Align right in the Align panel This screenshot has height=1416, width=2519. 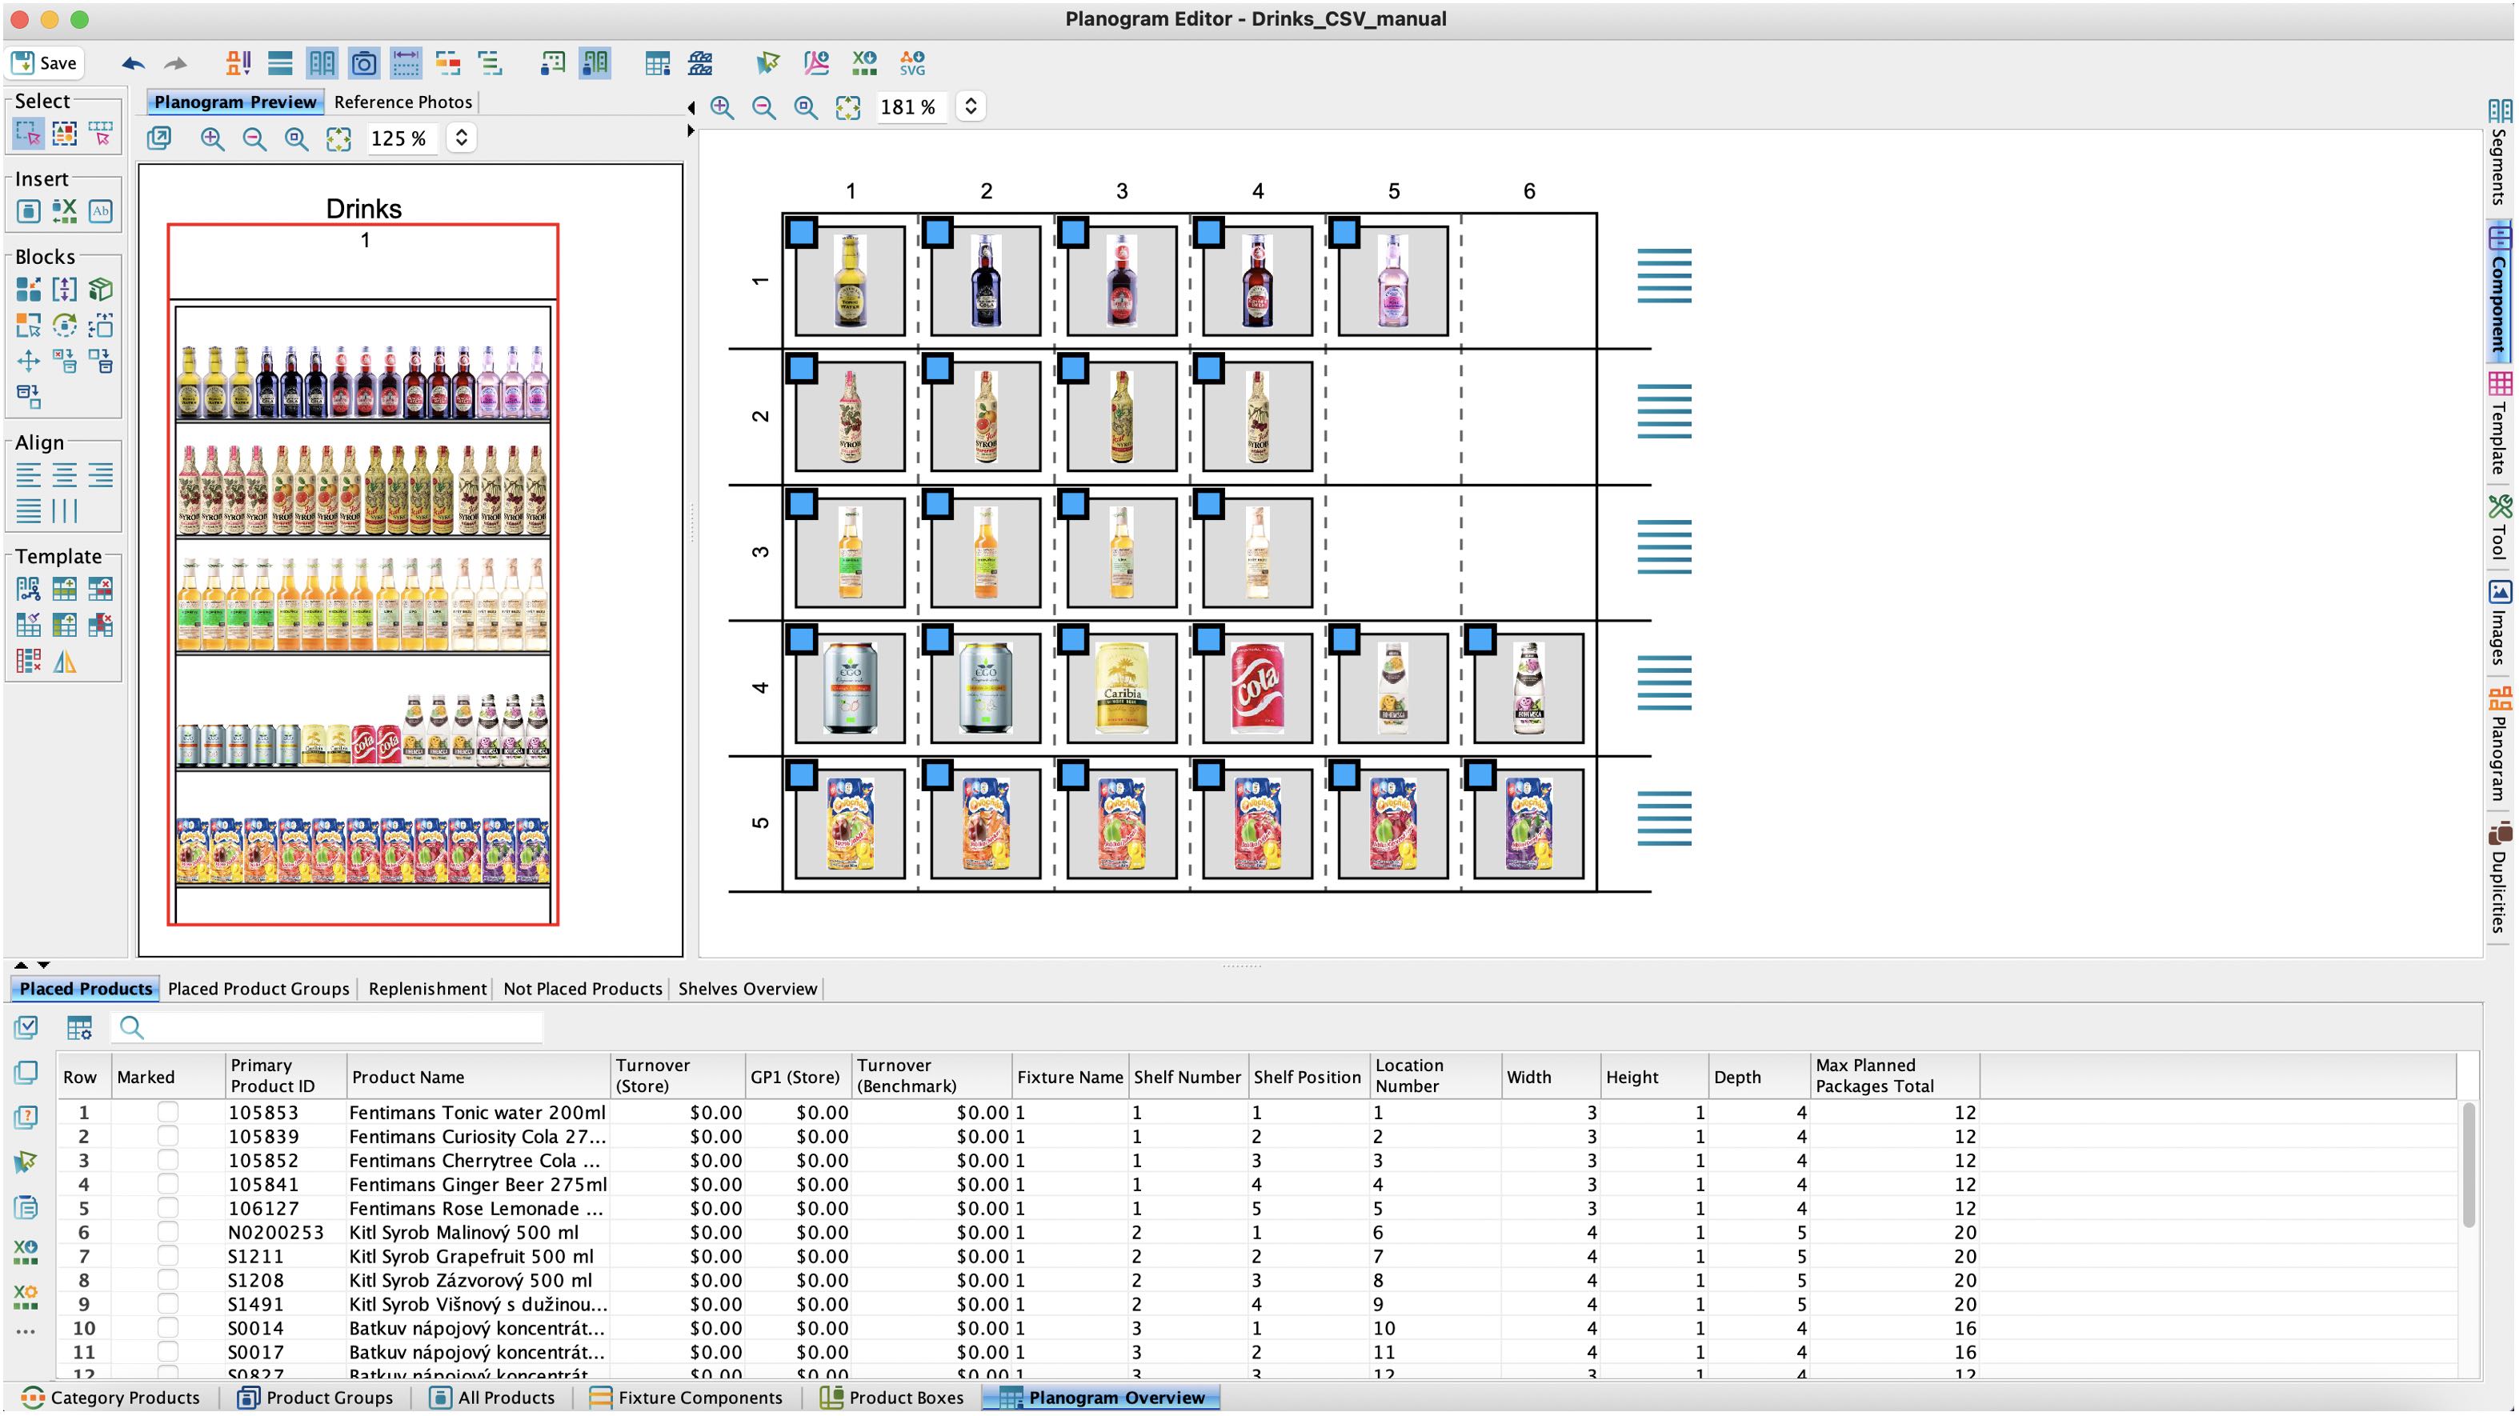point(100,475)
